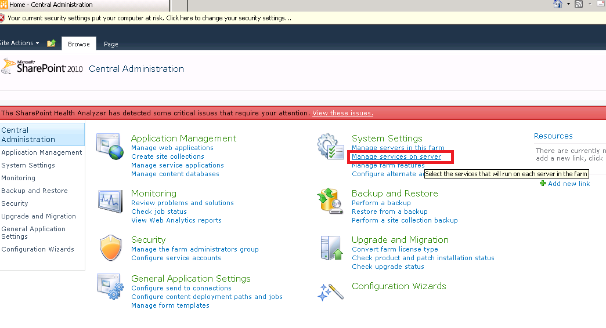Viewport: 606px width, 328px height.
Task: Open Check product and patch installation status
Action: (423, 258)
